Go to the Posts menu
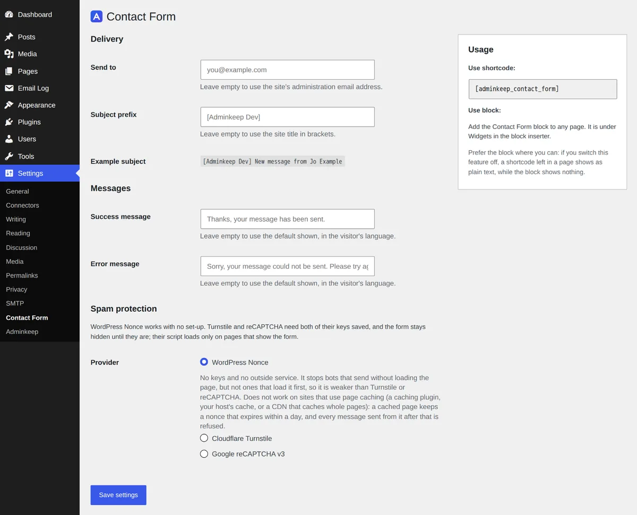637x515 pixels. pyautogui.click(x=40, y=37)
